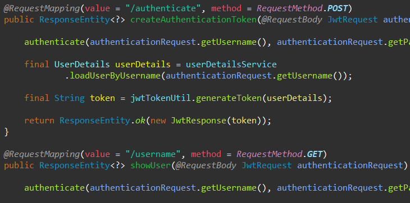Click the token argument inside JwtResponse
This screenshot has width=410, height=203.
pyautogui.click(x=244, y=121)
